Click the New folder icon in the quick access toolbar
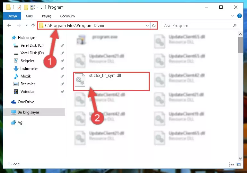This screenshot has width=247, height=173. (26, 7)
